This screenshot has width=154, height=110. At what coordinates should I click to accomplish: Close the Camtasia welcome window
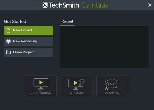click(150, 5)
